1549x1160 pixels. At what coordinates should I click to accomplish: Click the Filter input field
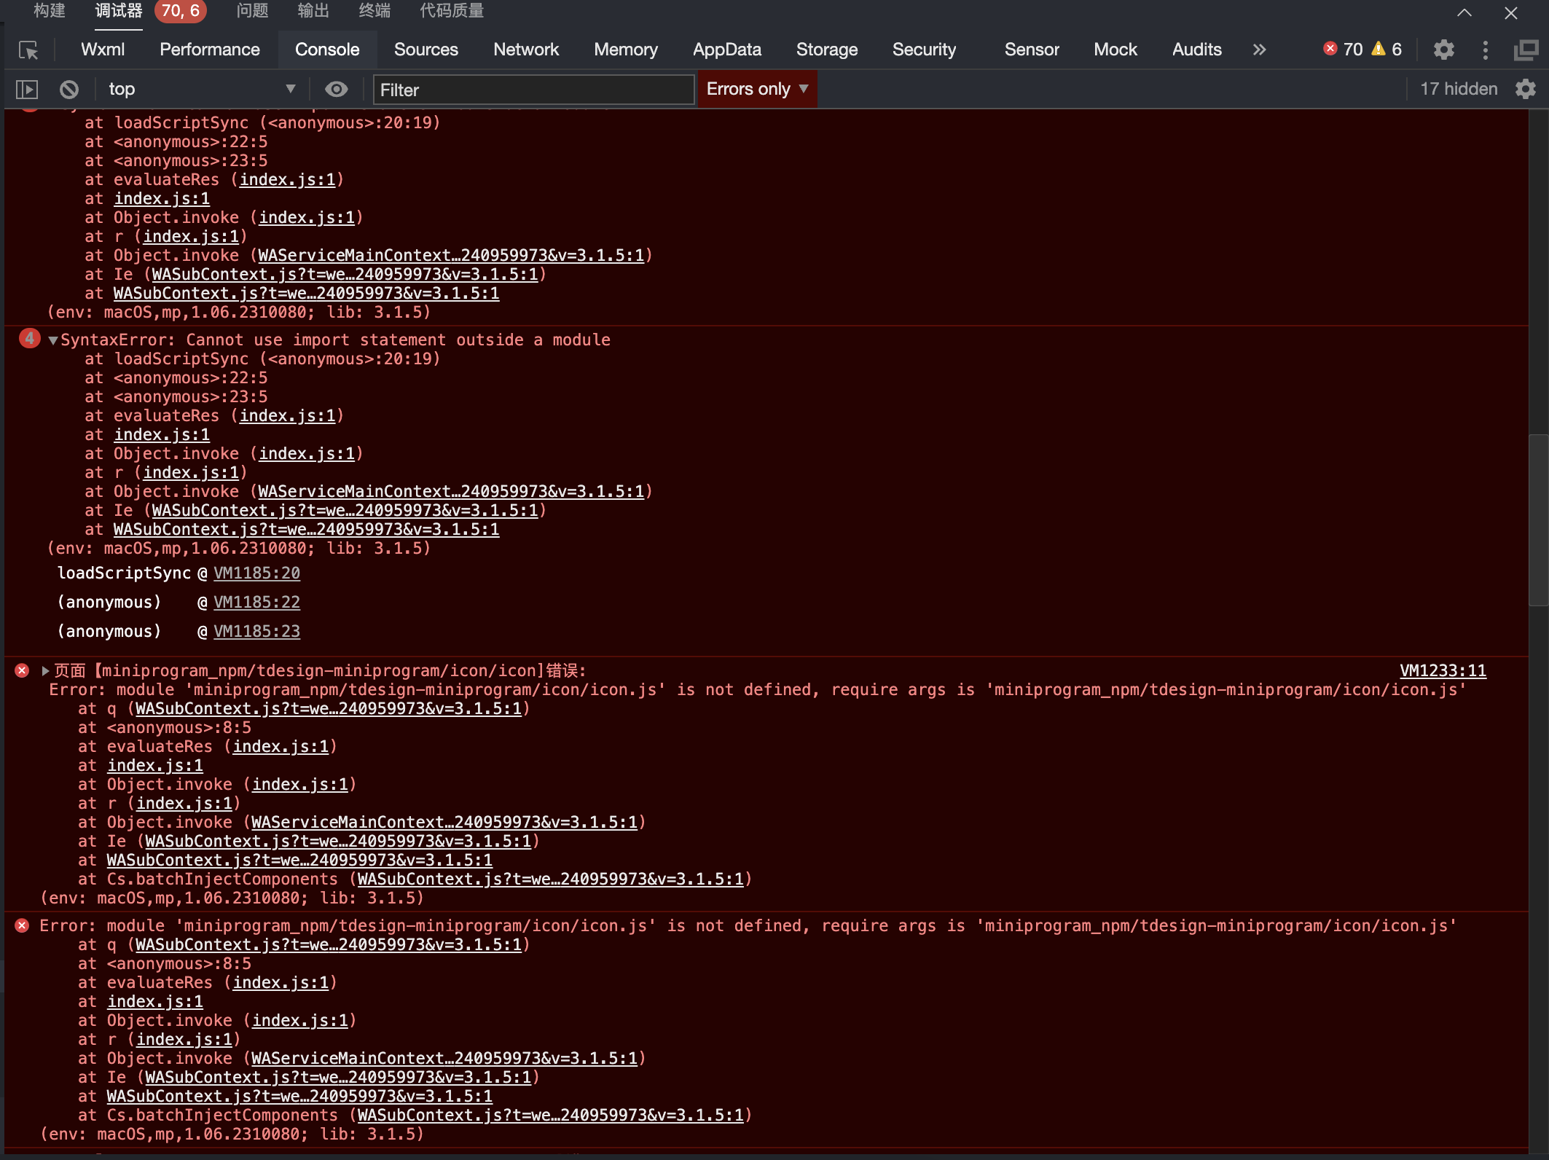tap(533, 90)
